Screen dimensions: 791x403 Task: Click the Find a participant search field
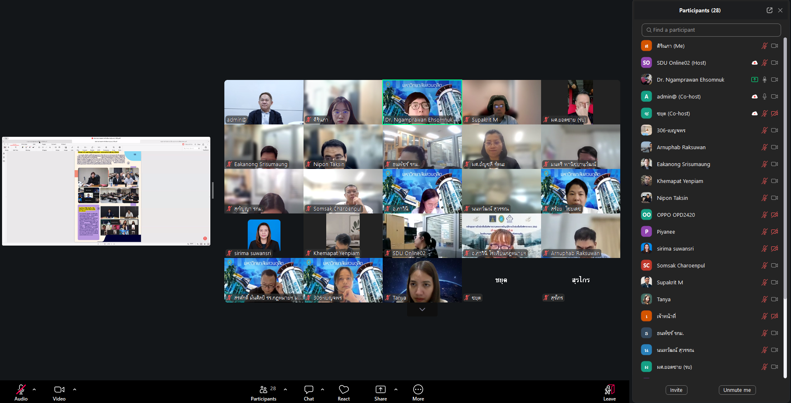(x=711, y=30)
